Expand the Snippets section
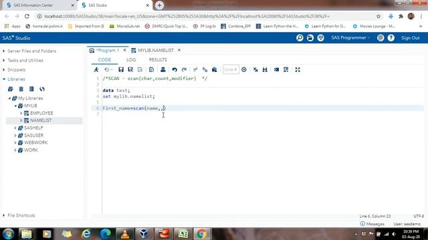 coord(4,70)
